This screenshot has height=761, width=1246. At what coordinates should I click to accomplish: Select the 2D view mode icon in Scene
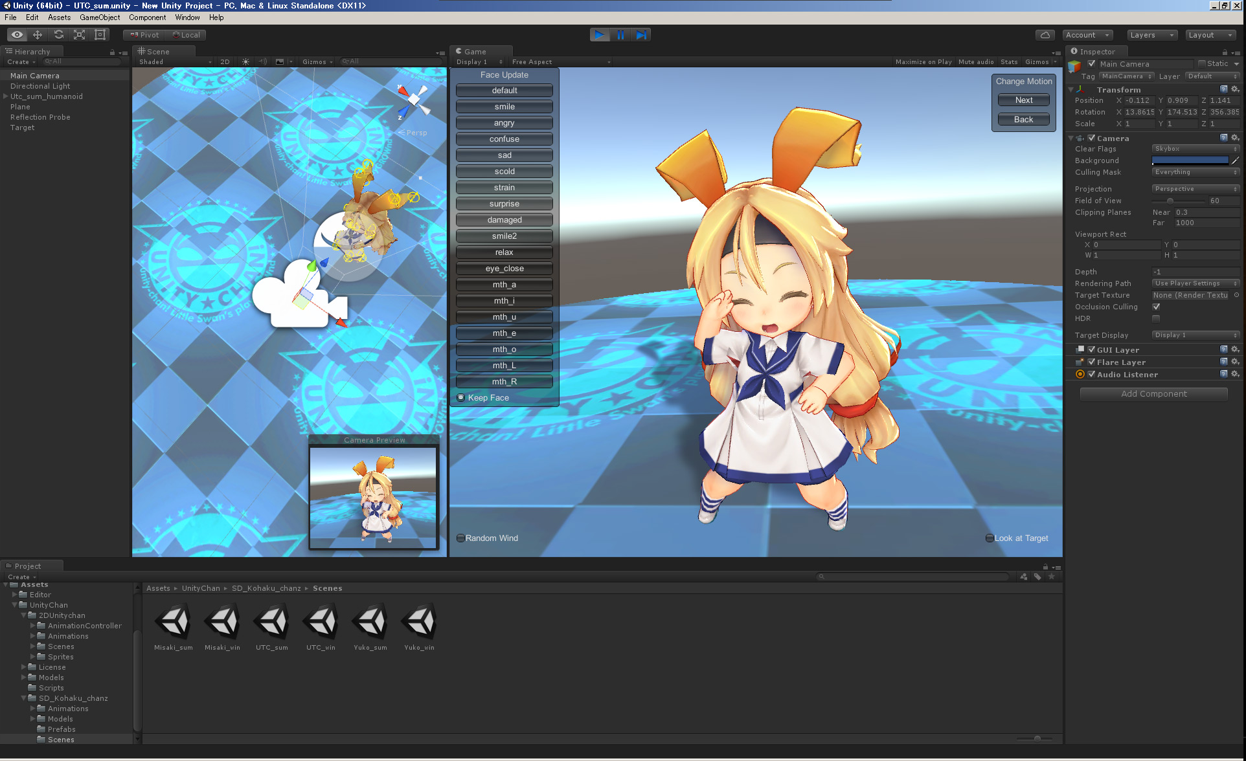point(223,62)
